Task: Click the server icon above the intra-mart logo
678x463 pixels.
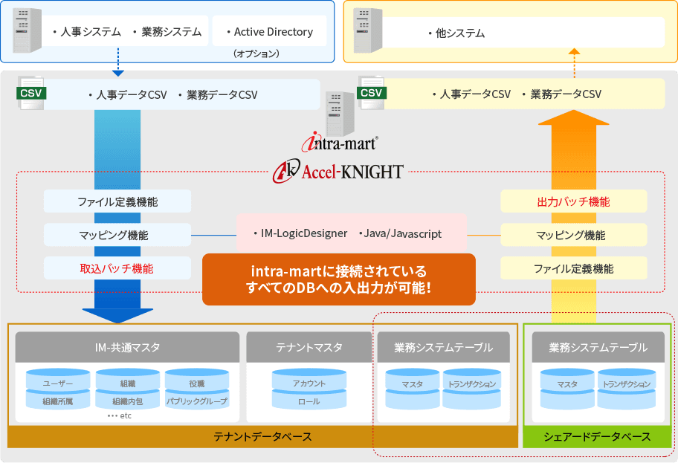Action: point(340,114)
